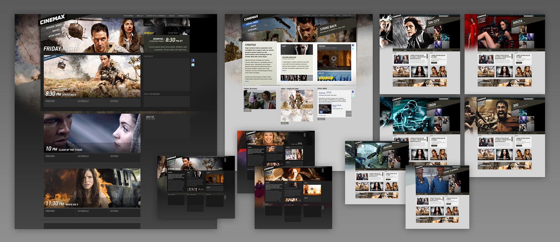The height and width of the screenshot is (242, 560).
Task: Select the 10 PM ET schedule thumbnail
Action: click(155, 23)
